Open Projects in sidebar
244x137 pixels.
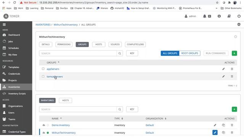[x=13, y=80]
